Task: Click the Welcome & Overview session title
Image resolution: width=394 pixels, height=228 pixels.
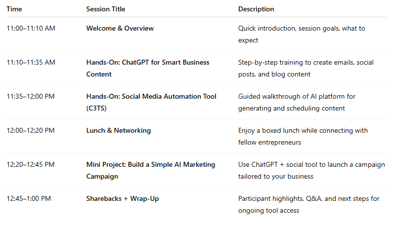Action: click(x=120, y=29)
